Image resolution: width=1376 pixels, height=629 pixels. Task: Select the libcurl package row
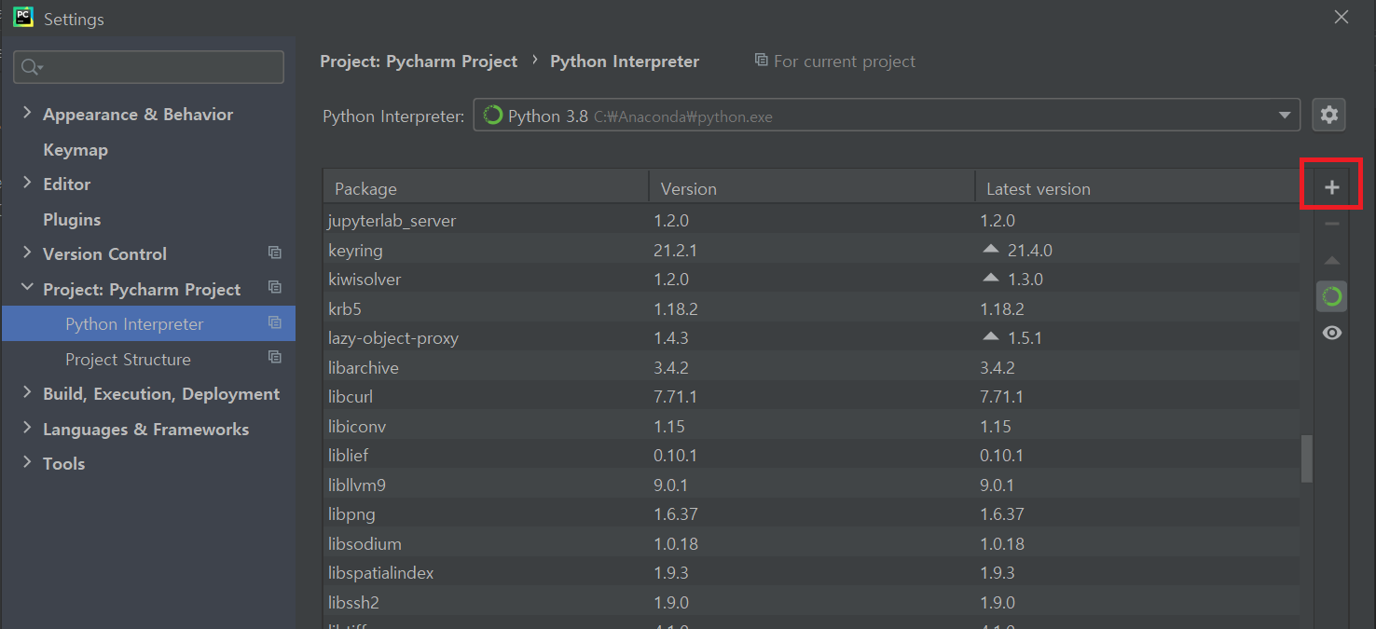tap(811, 396)
